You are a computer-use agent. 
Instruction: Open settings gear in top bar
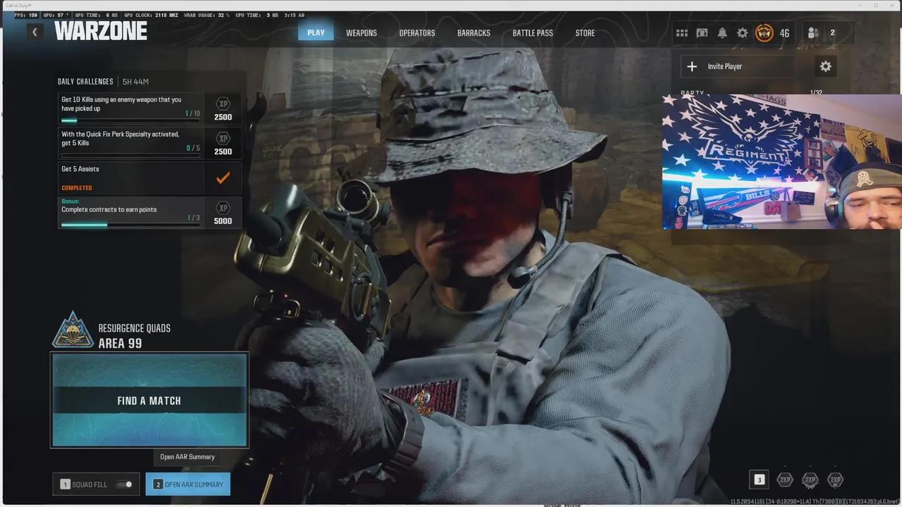742,33
